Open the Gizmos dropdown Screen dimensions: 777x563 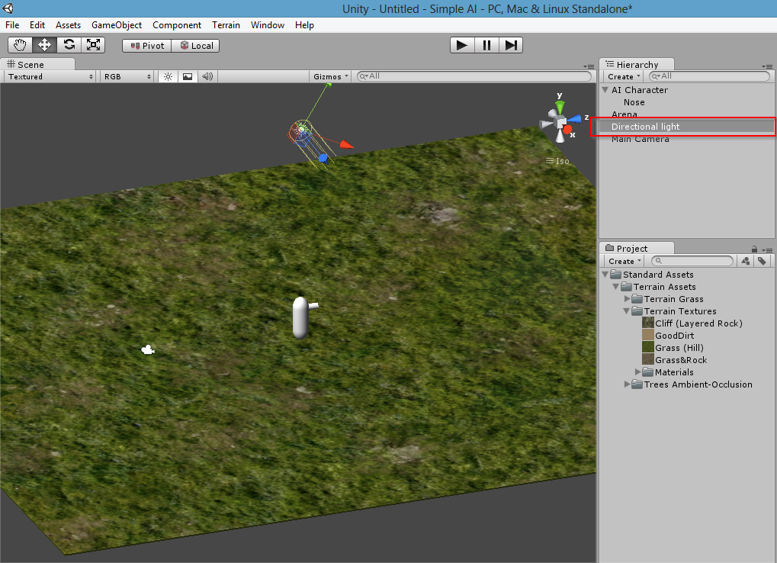pyautogui.click(x=331, y=76)
